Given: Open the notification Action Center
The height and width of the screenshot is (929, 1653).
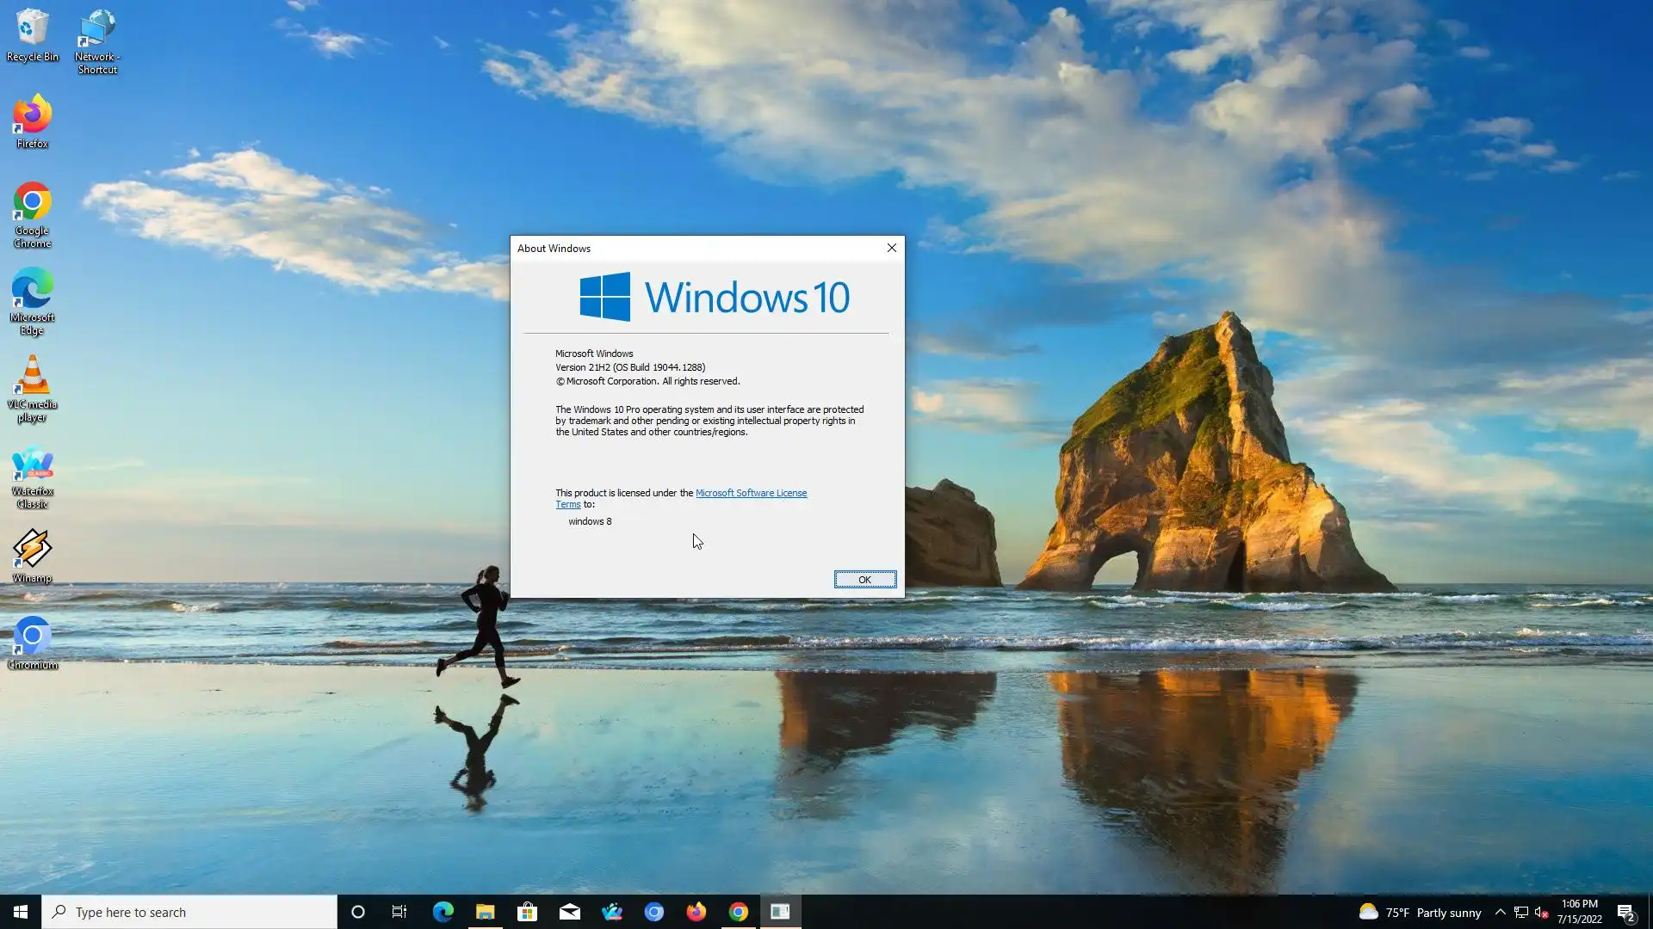Looking at the screenshot, I should point(1625,912).
